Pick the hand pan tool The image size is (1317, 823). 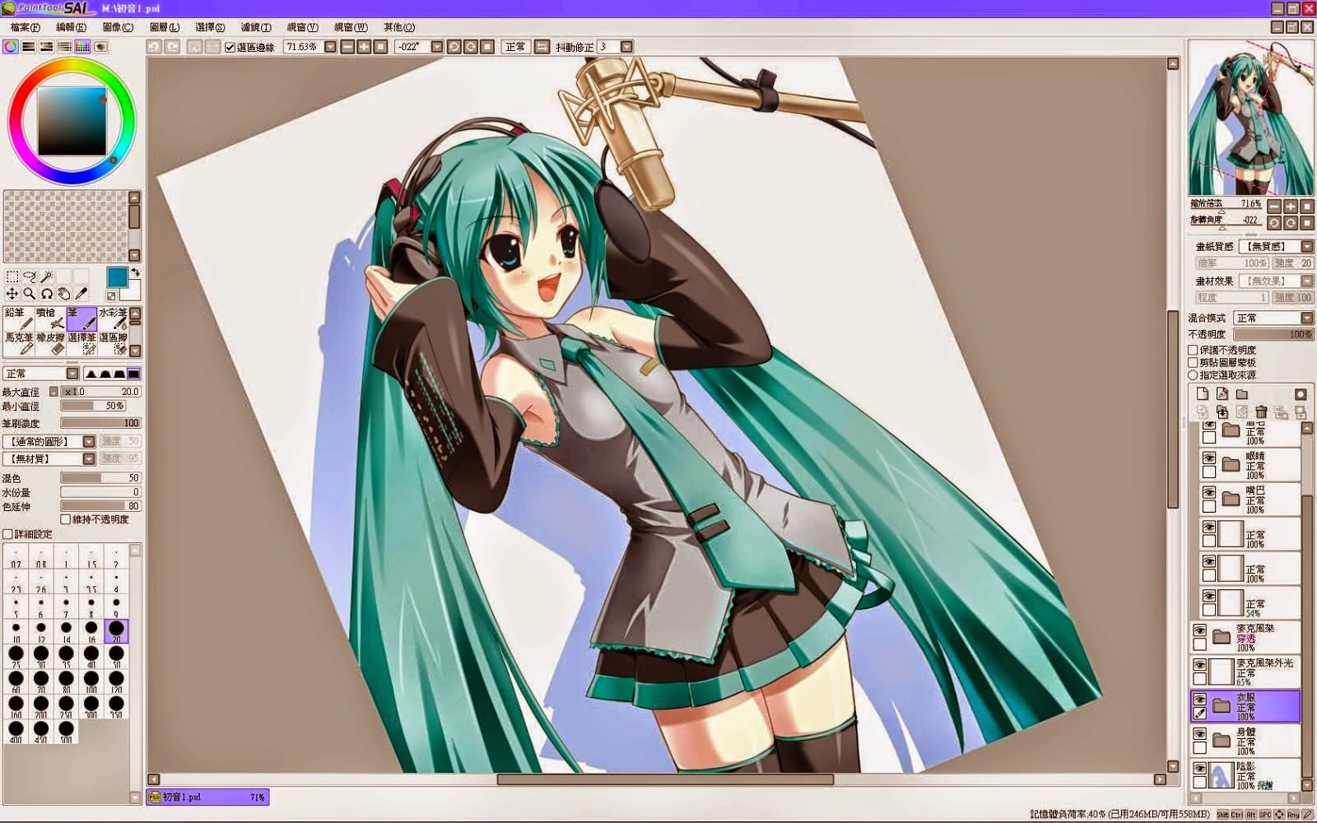pos(64,294)
